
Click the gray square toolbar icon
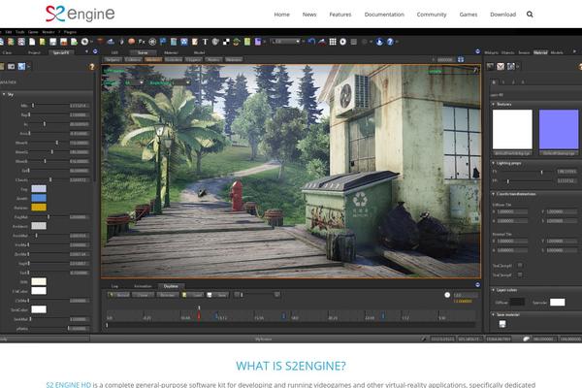354,42
